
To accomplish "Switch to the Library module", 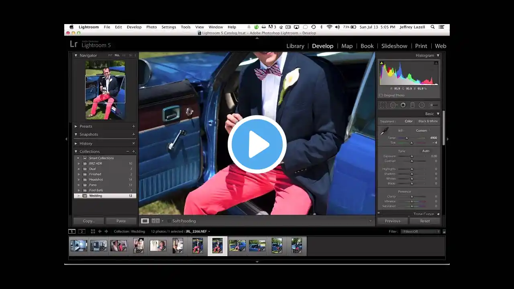I will click(x=295, y=46).
